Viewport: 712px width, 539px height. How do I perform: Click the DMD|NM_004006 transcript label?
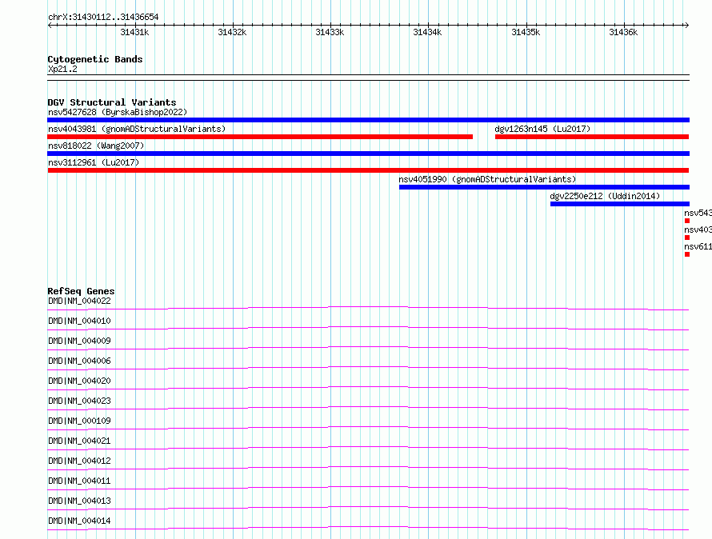coord(79,361)
